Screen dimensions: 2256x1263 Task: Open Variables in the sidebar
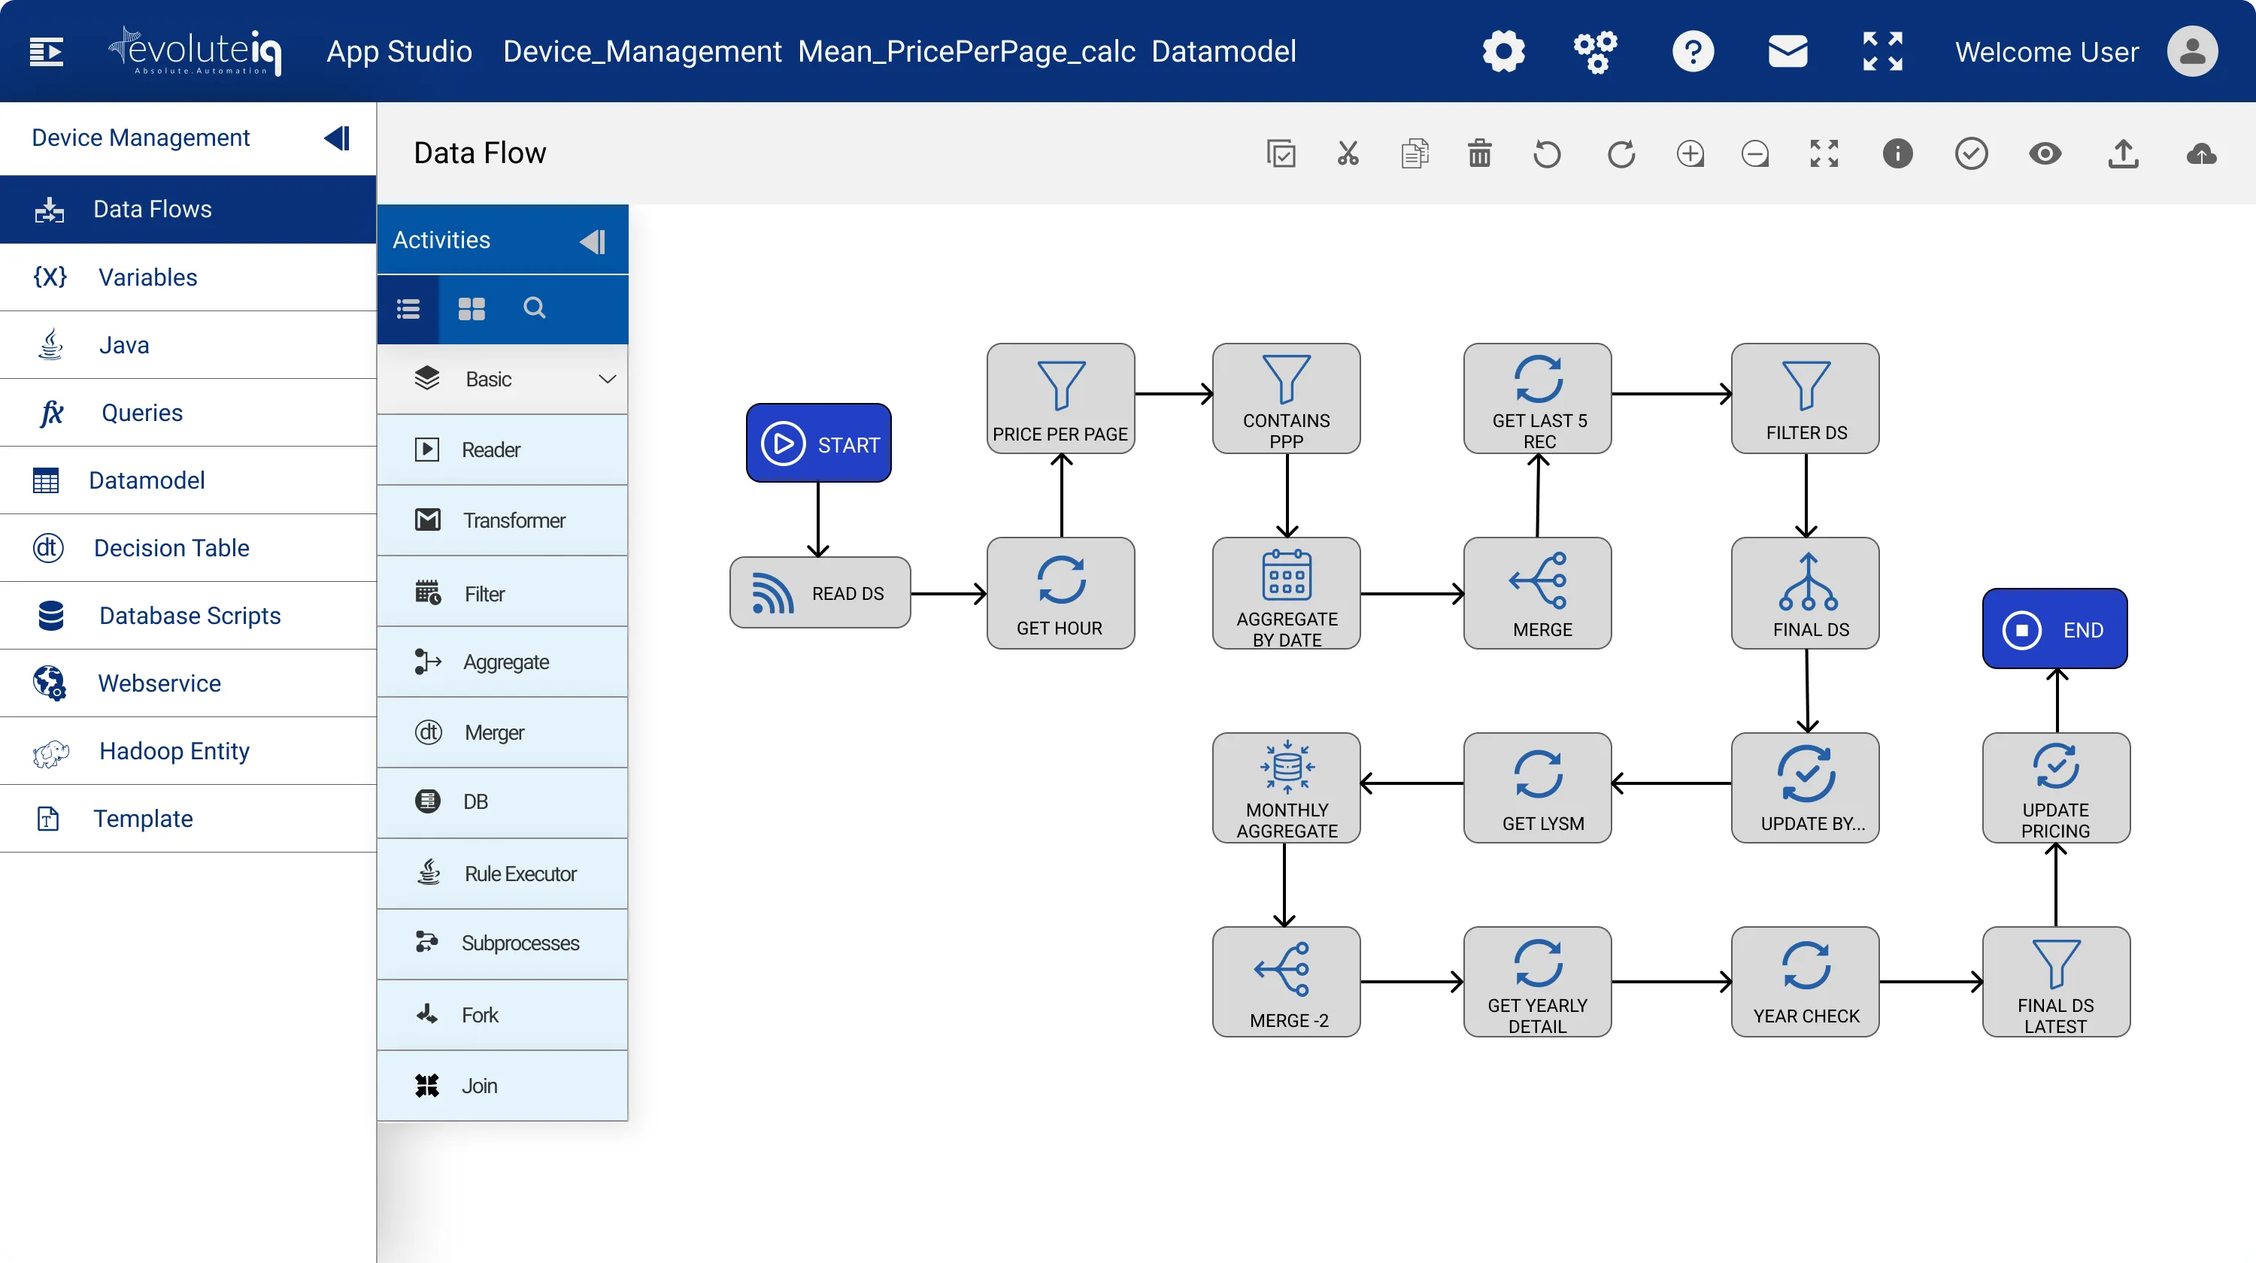click(x=147, y=277)
